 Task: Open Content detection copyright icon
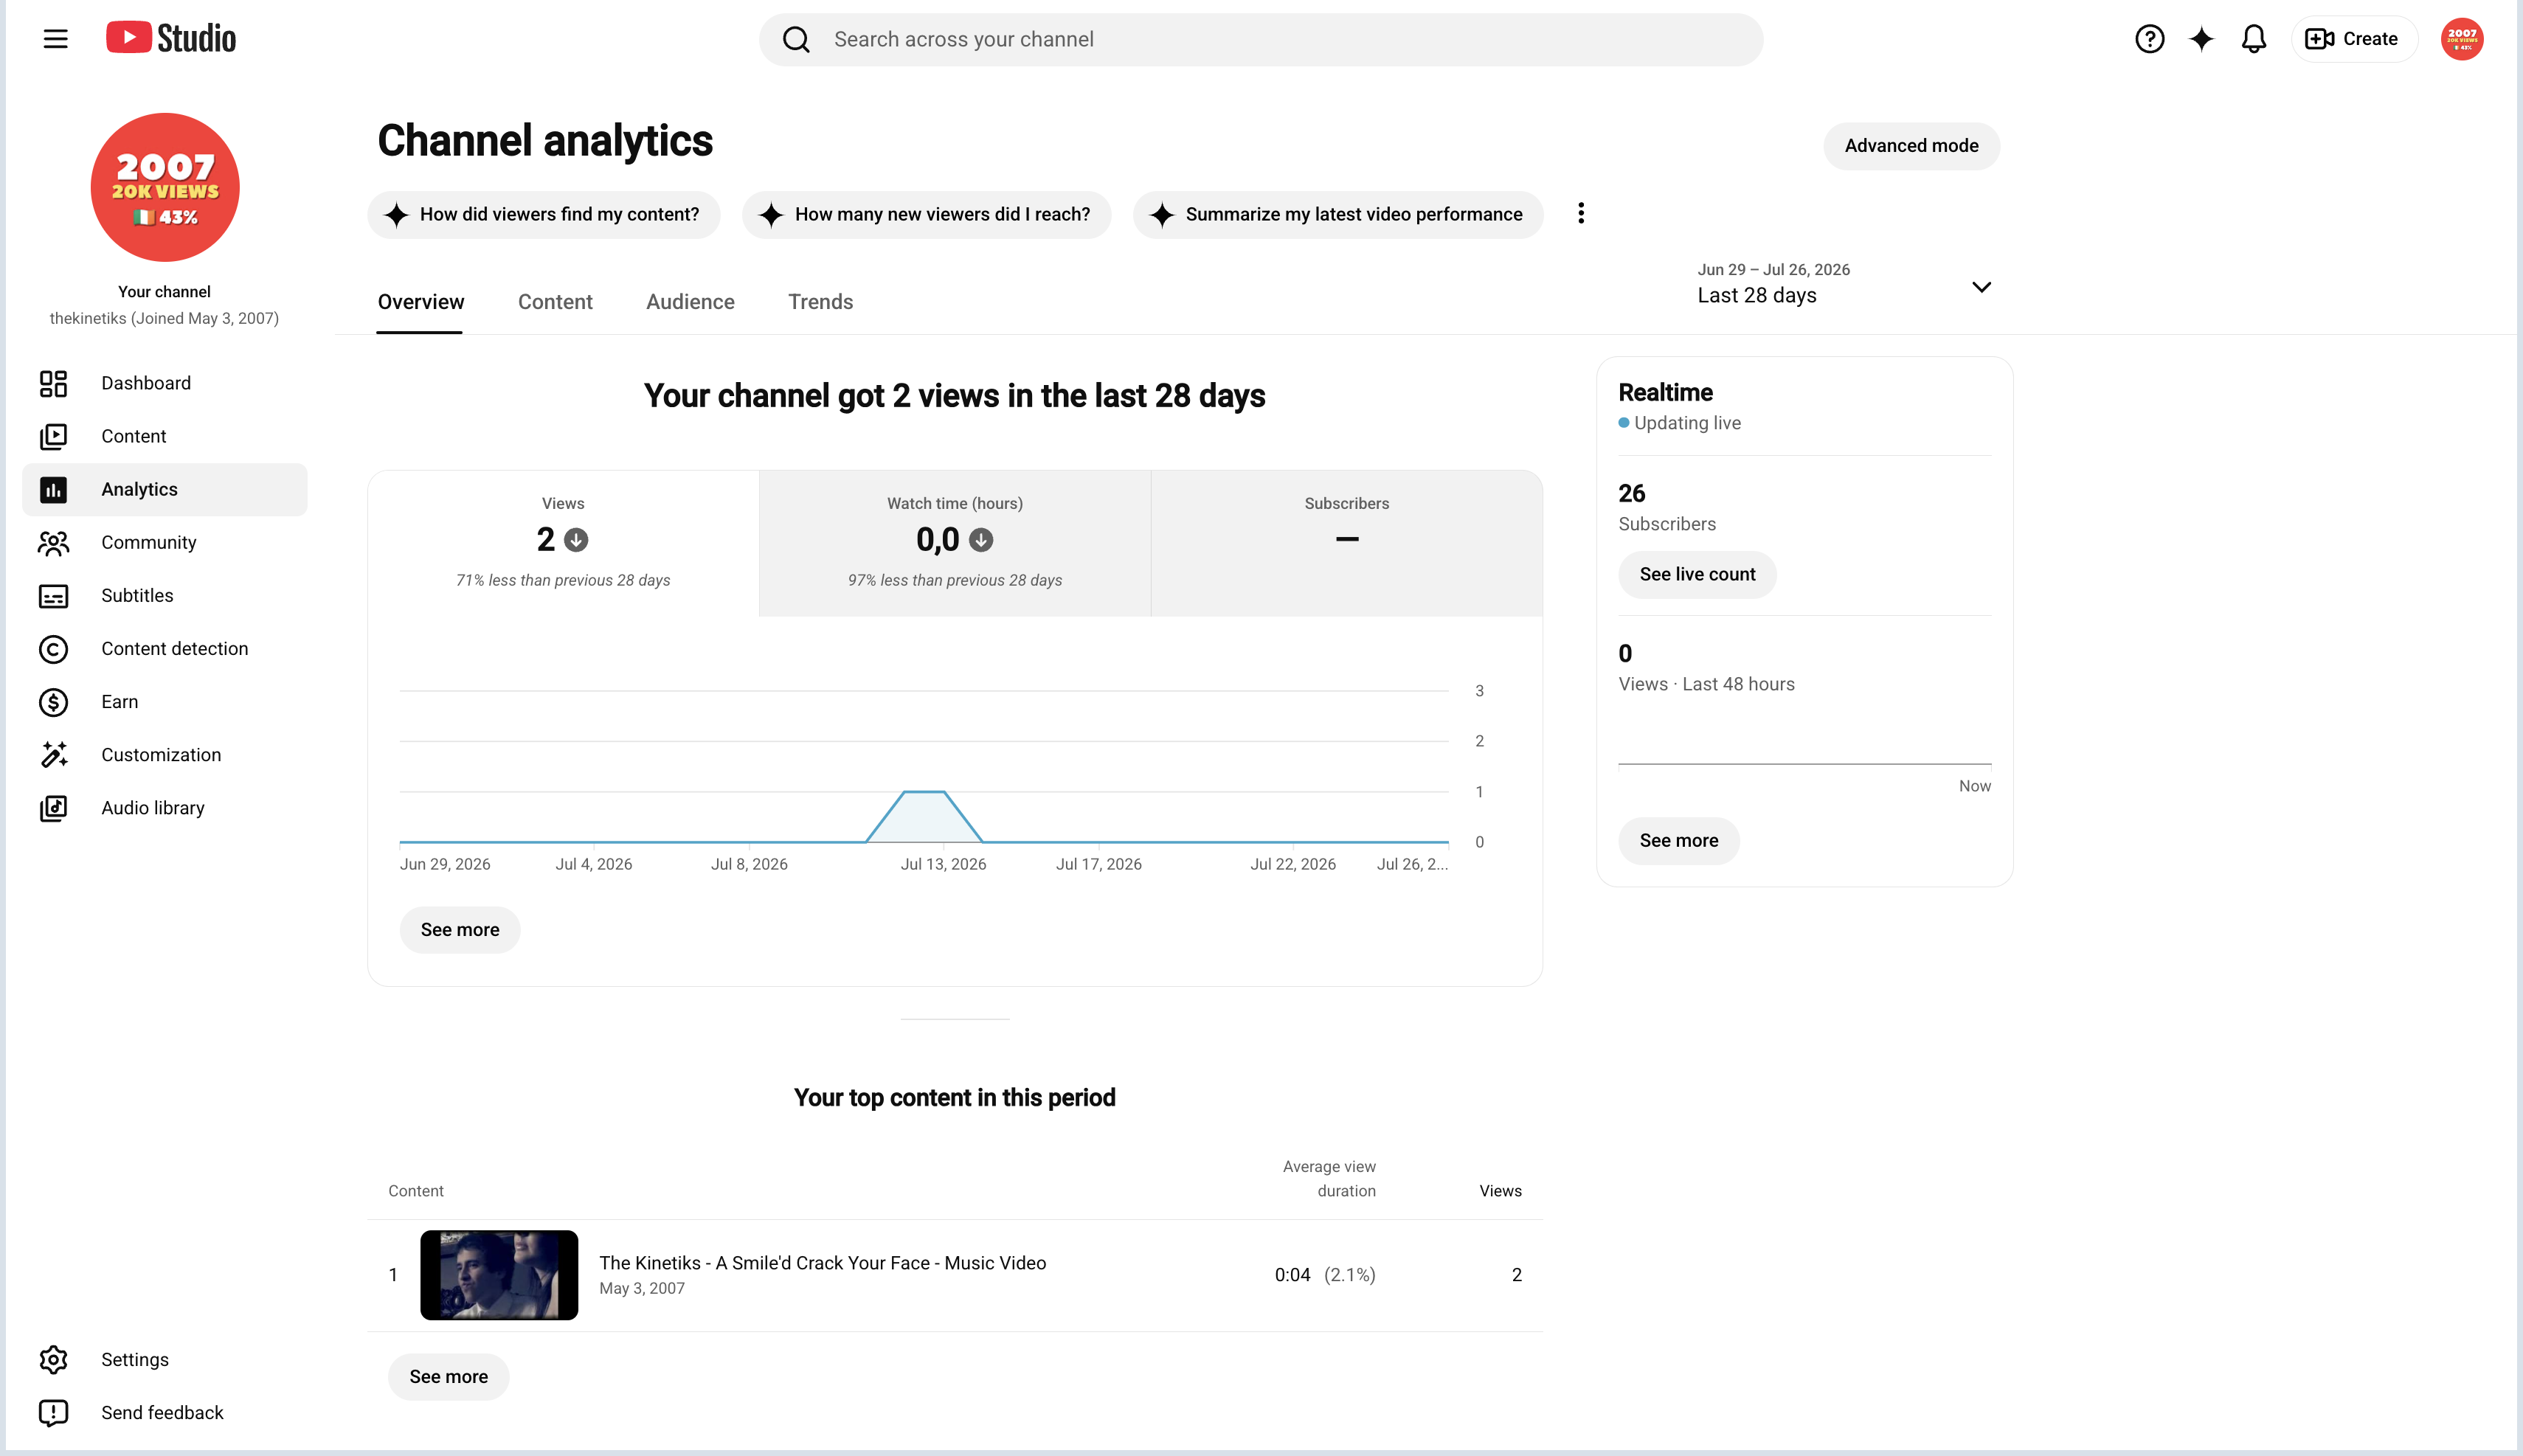pyautogui.click(x=53, y=649)
